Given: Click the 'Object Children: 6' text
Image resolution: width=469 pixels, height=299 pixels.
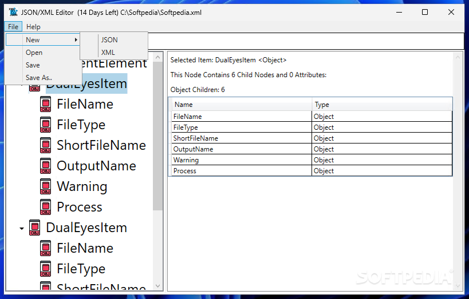Looking at the screenshot, I should pos(198,90).
